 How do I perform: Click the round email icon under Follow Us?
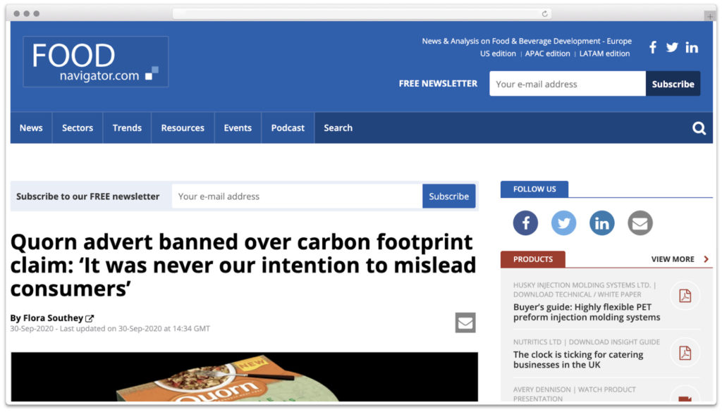[x=640, y=223]
